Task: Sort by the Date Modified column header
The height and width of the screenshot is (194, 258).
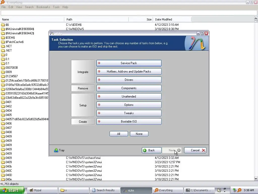Action: 172,19
